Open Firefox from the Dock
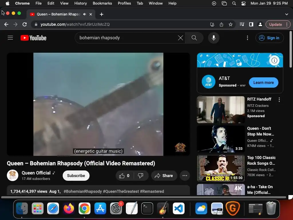Screen dimensions: 293x220 tap(69, 208)
